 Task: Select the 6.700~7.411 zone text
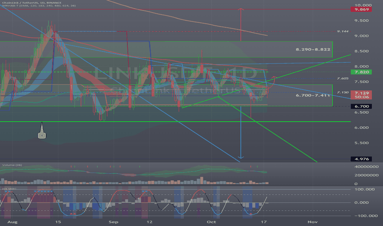tap(313, 95)
